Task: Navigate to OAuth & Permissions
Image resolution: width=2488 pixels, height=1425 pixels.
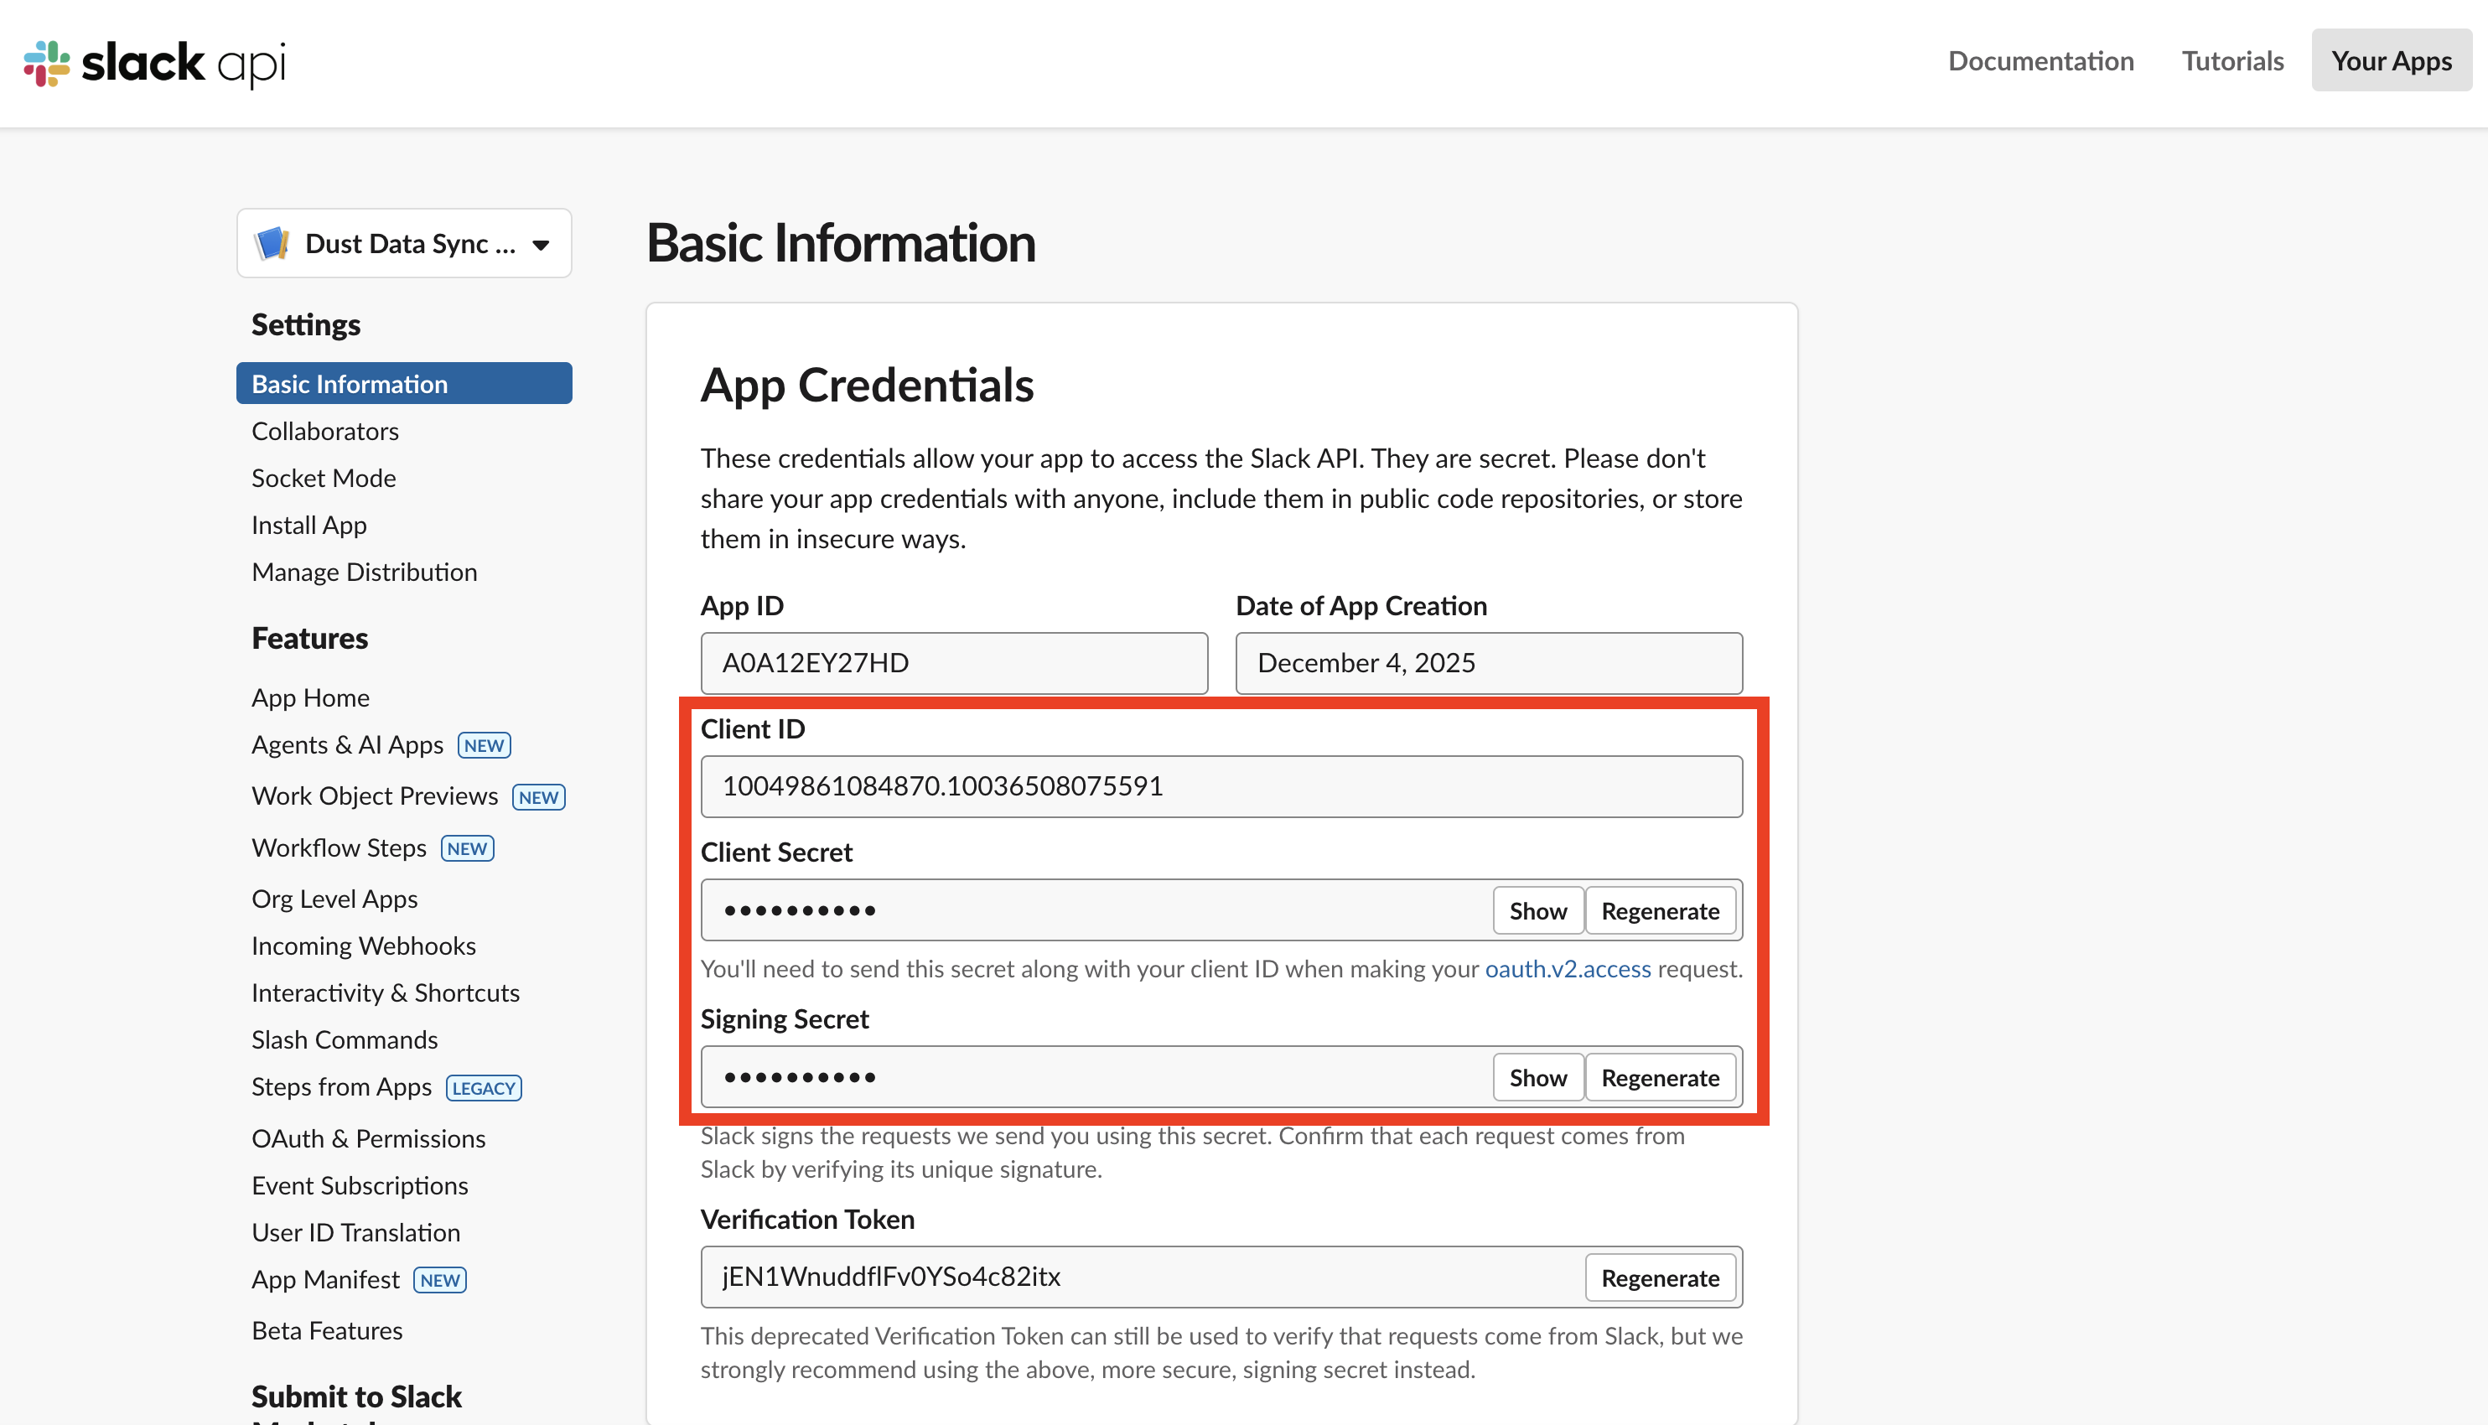Action: tap(368, 1138)
